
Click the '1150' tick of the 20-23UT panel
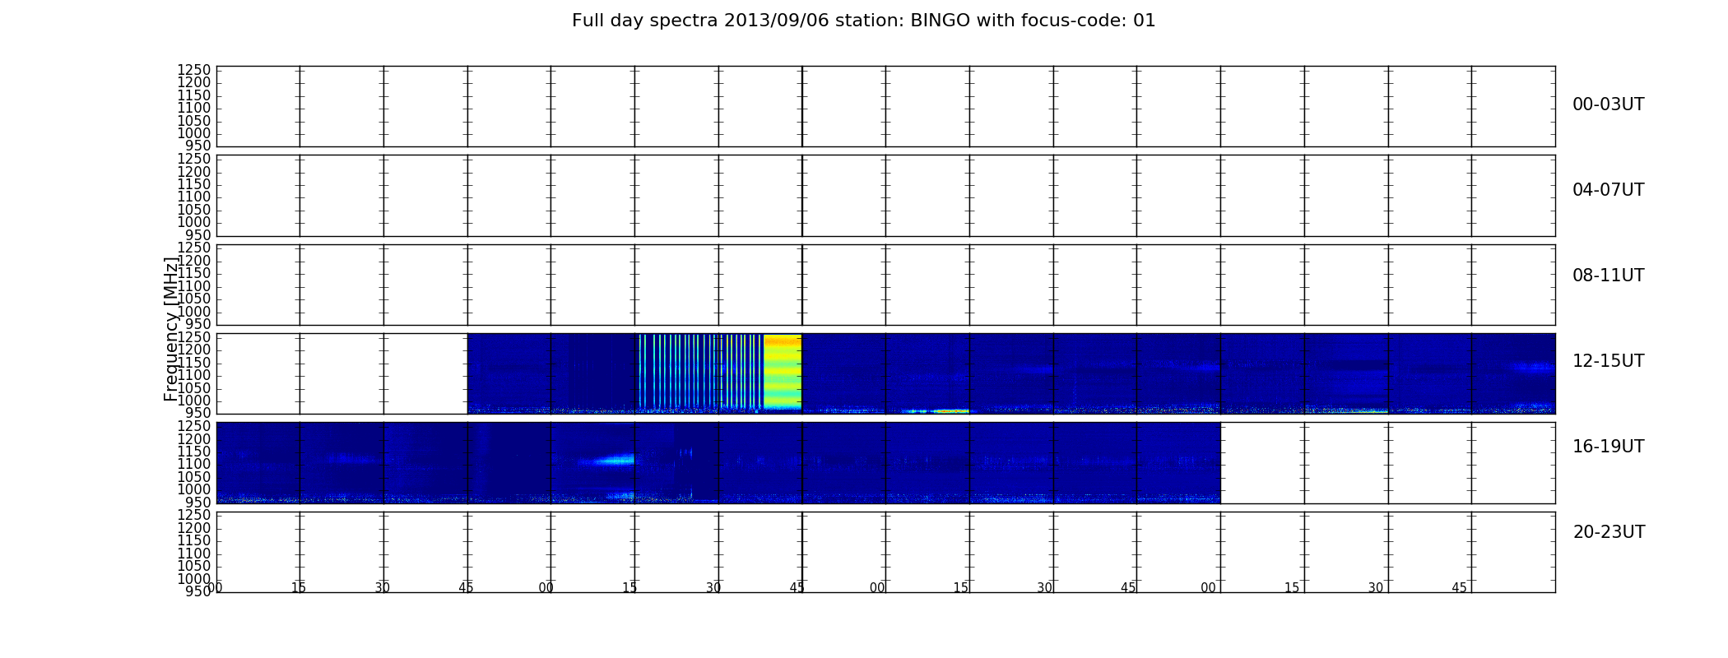click(x=194, y=540)
